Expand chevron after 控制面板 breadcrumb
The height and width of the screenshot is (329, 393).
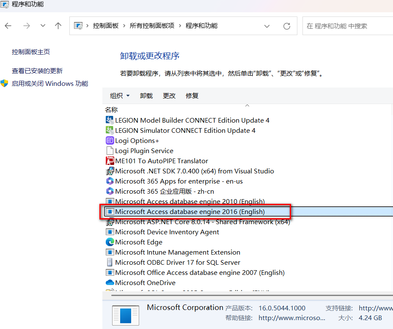click(x=124, y=26)
